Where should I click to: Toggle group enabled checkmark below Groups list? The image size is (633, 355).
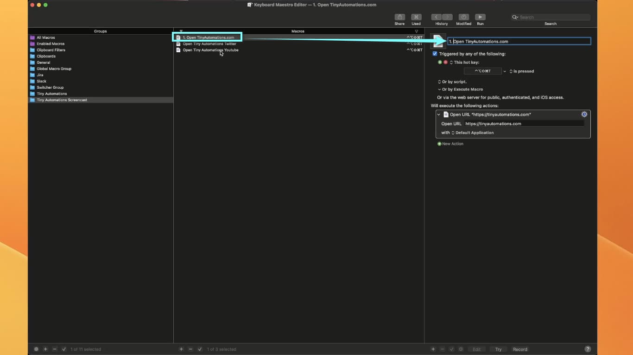pos(64,349)
